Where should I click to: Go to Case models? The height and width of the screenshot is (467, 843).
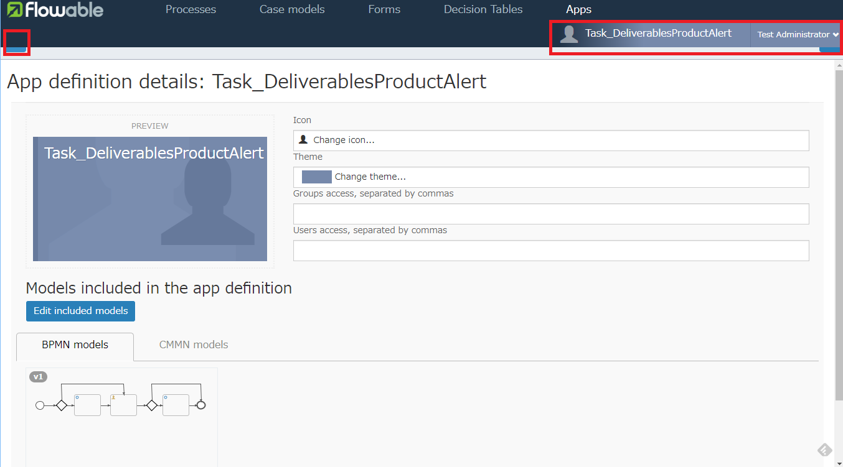292,9
